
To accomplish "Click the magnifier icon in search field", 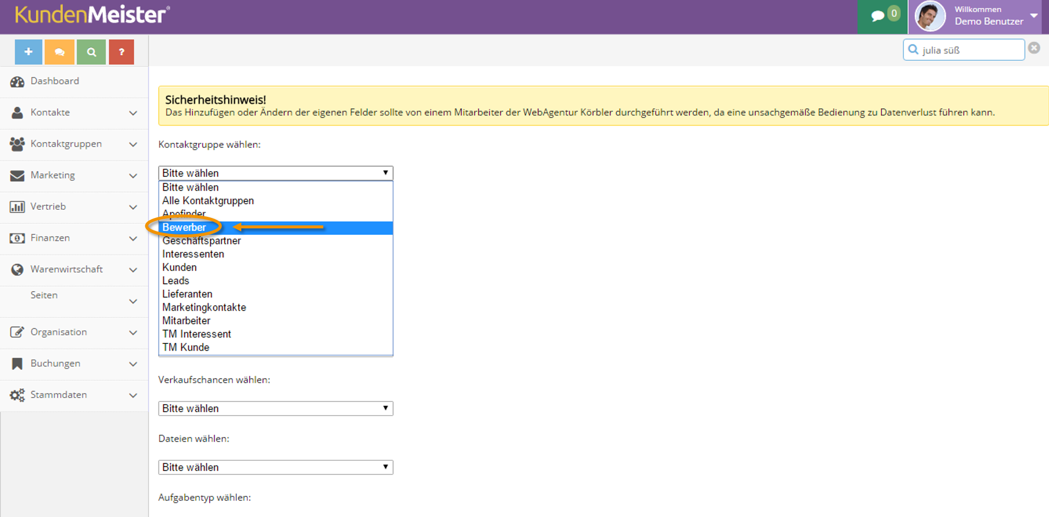I will [x=913, y=50].
